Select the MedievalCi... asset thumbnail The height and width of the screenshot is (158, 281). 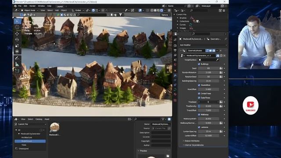tap(54, 129)
